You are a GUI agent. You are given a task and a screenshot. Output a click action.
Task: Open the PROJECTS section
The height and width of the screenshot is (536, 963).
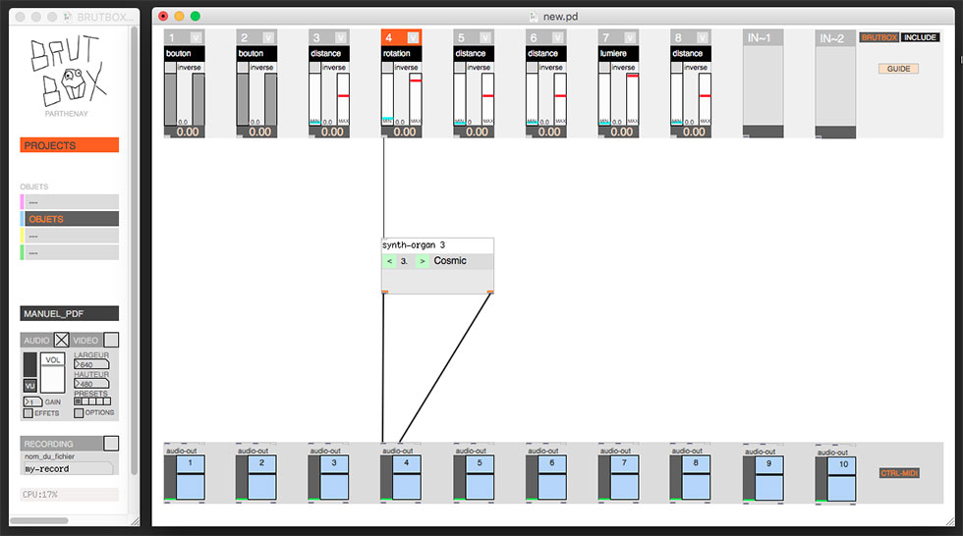pyautogui.click(x=70, y=145)
